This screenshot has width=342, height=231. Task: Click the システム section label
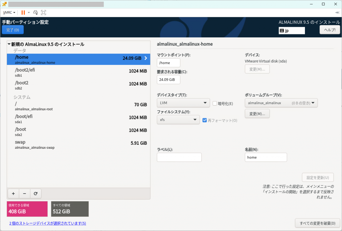22,97
